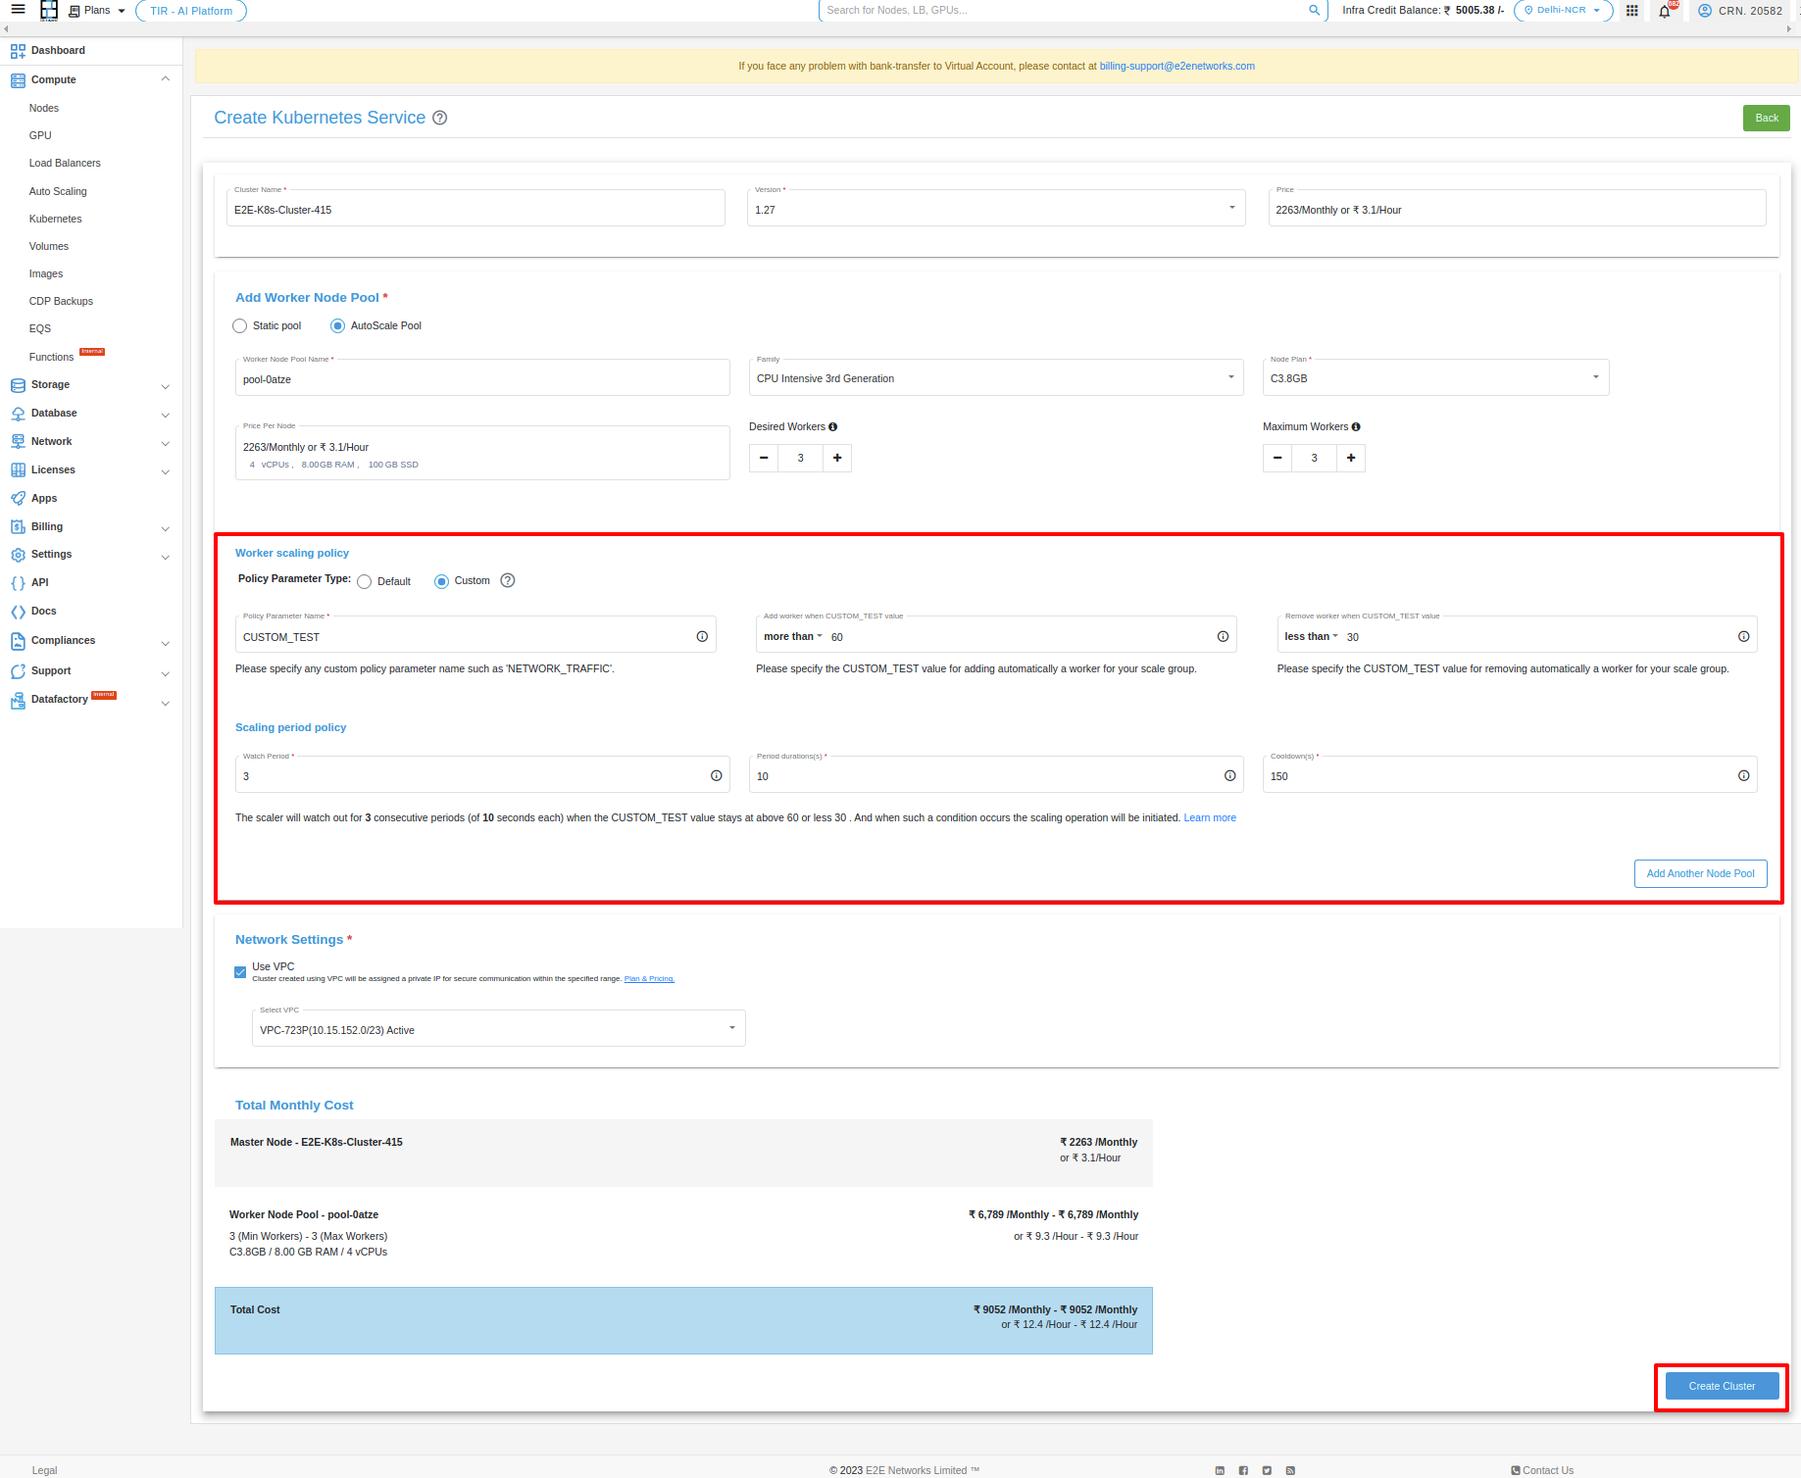
Task: Click the Cooldown info icon
Action: (1743, 776)
